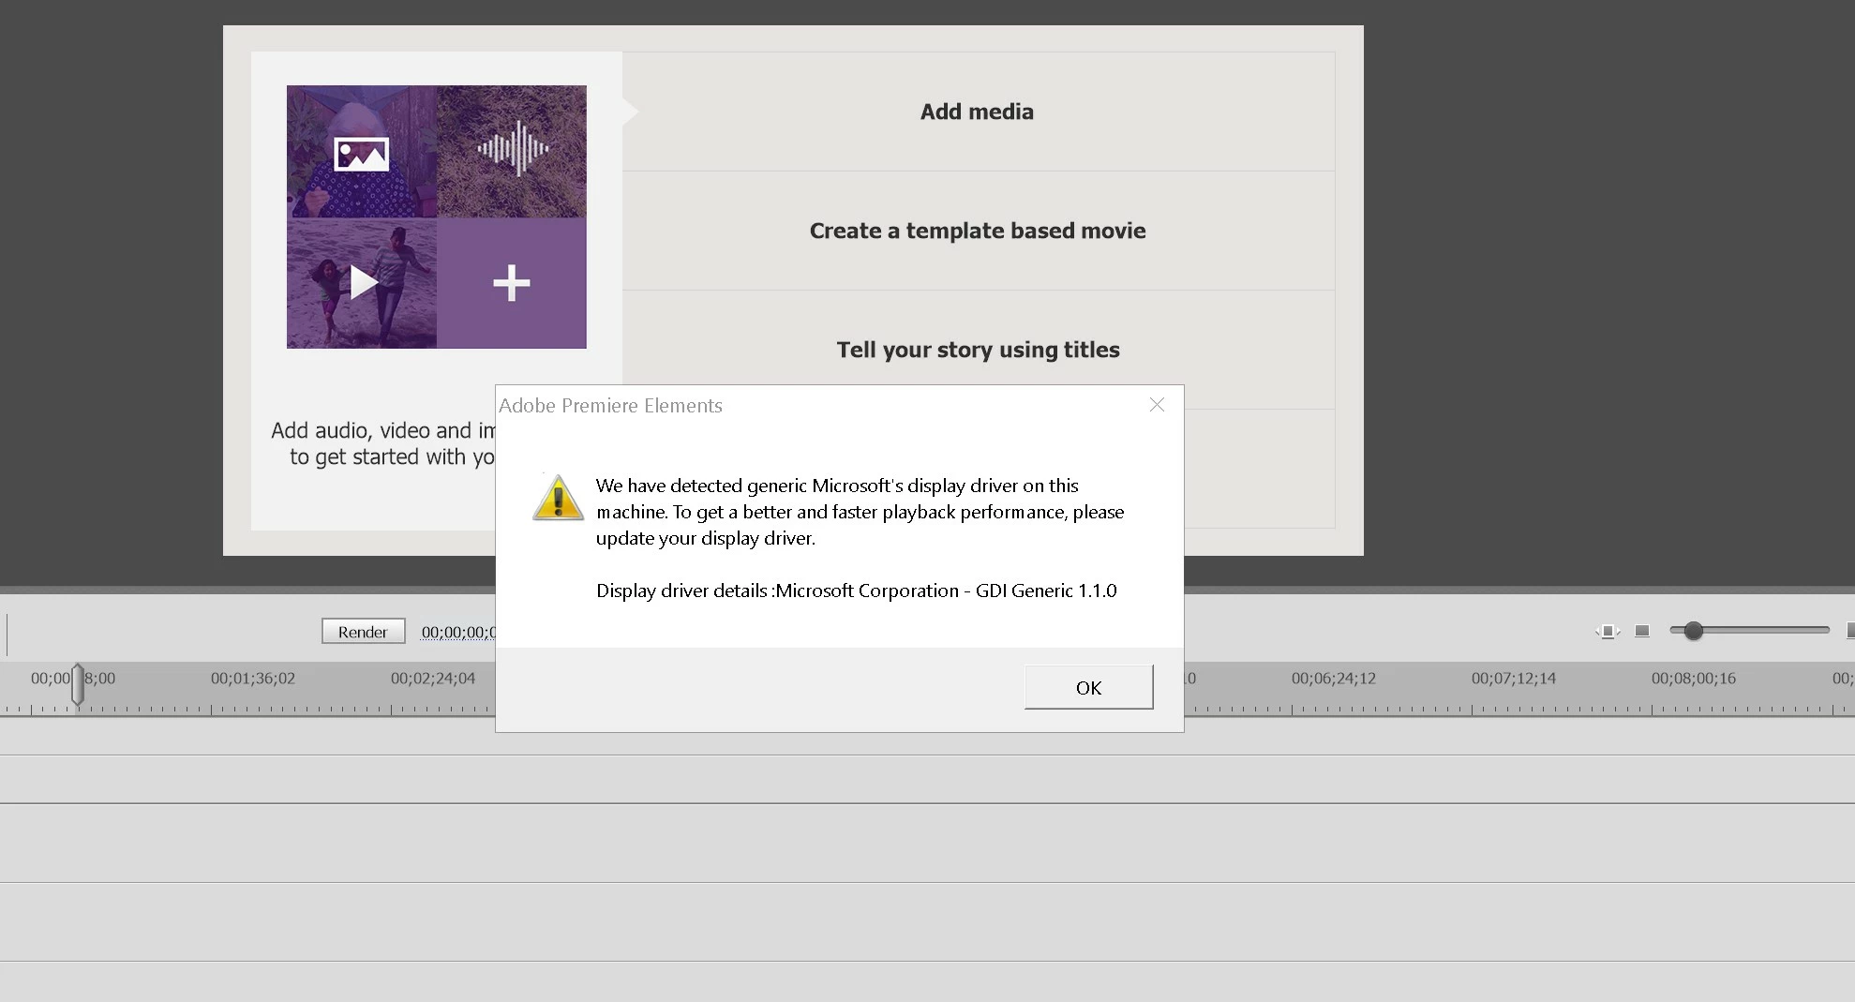Click the Display driver details text line

(x=857, y=591)
